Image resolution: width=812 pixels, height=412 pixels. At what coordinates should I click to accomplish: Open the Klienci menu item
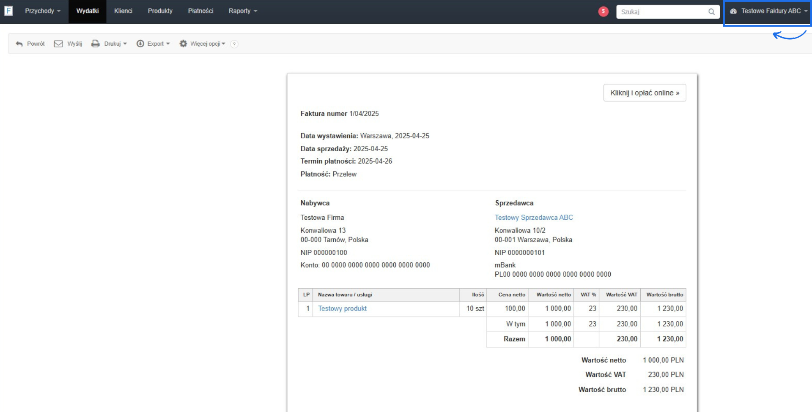click(123, 11)
